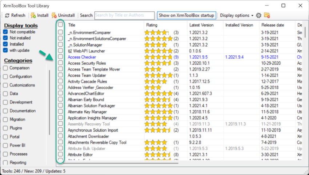Click the star rating of AdvancedChartEditor
309x175 pixels.
point(158,94)
